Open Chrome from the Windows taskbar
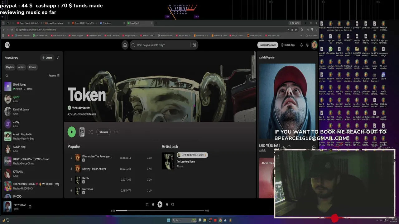399x224 pixels. click(x=220, y=220)
